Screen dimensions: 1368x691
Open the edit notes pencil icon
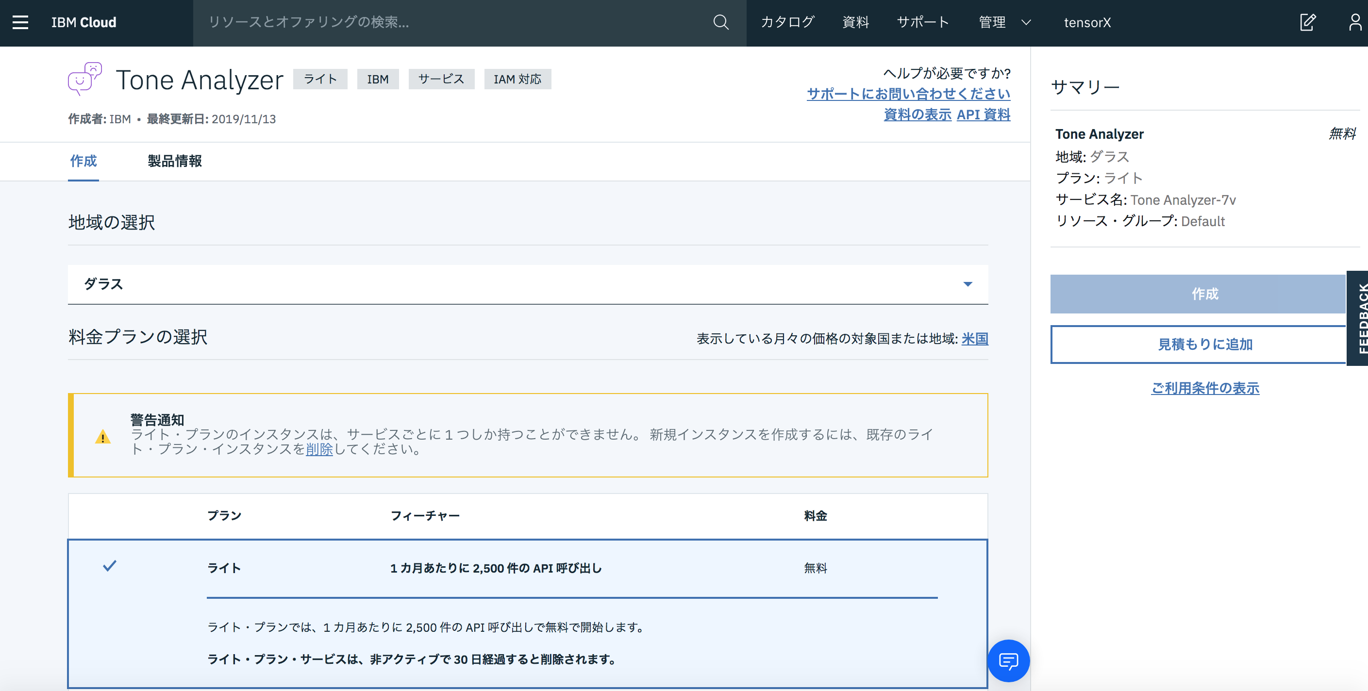(x=1307, y=22)
